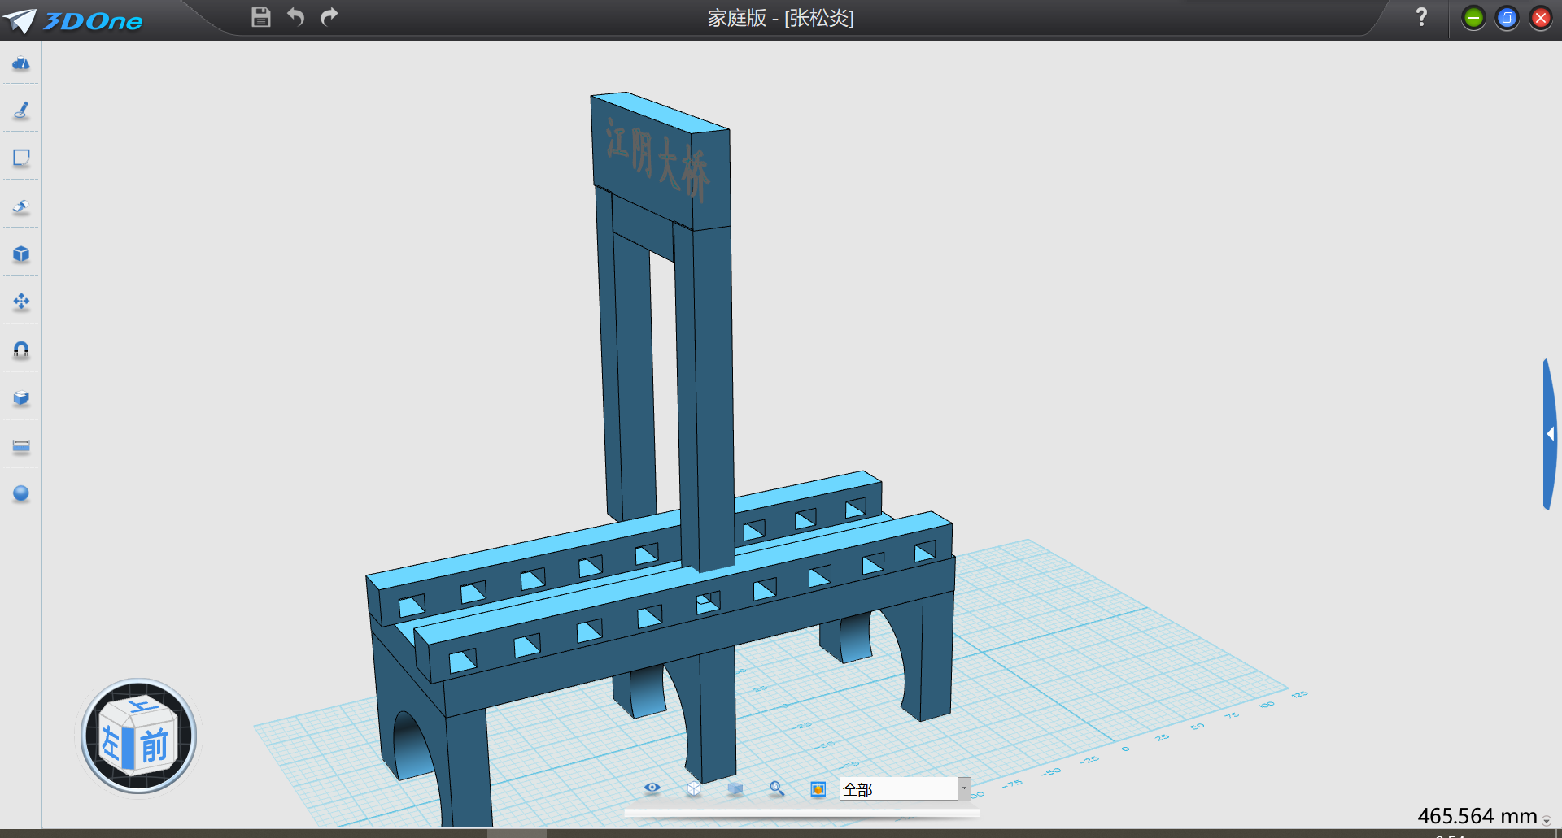Screen dimensions: 1562x838
Task: Toggle the eye view visibility option
Action: click(x=652, y=788)
